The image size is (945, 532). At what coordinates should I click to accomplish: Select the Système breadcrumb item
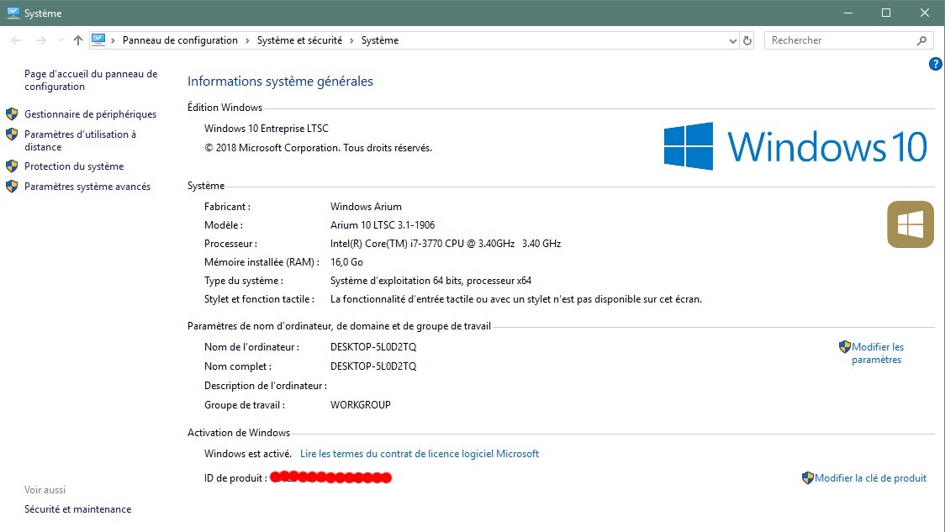tap(380, 40)
